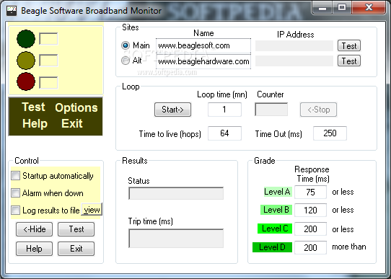Click Test button for the Alt site

pos(349,61)
